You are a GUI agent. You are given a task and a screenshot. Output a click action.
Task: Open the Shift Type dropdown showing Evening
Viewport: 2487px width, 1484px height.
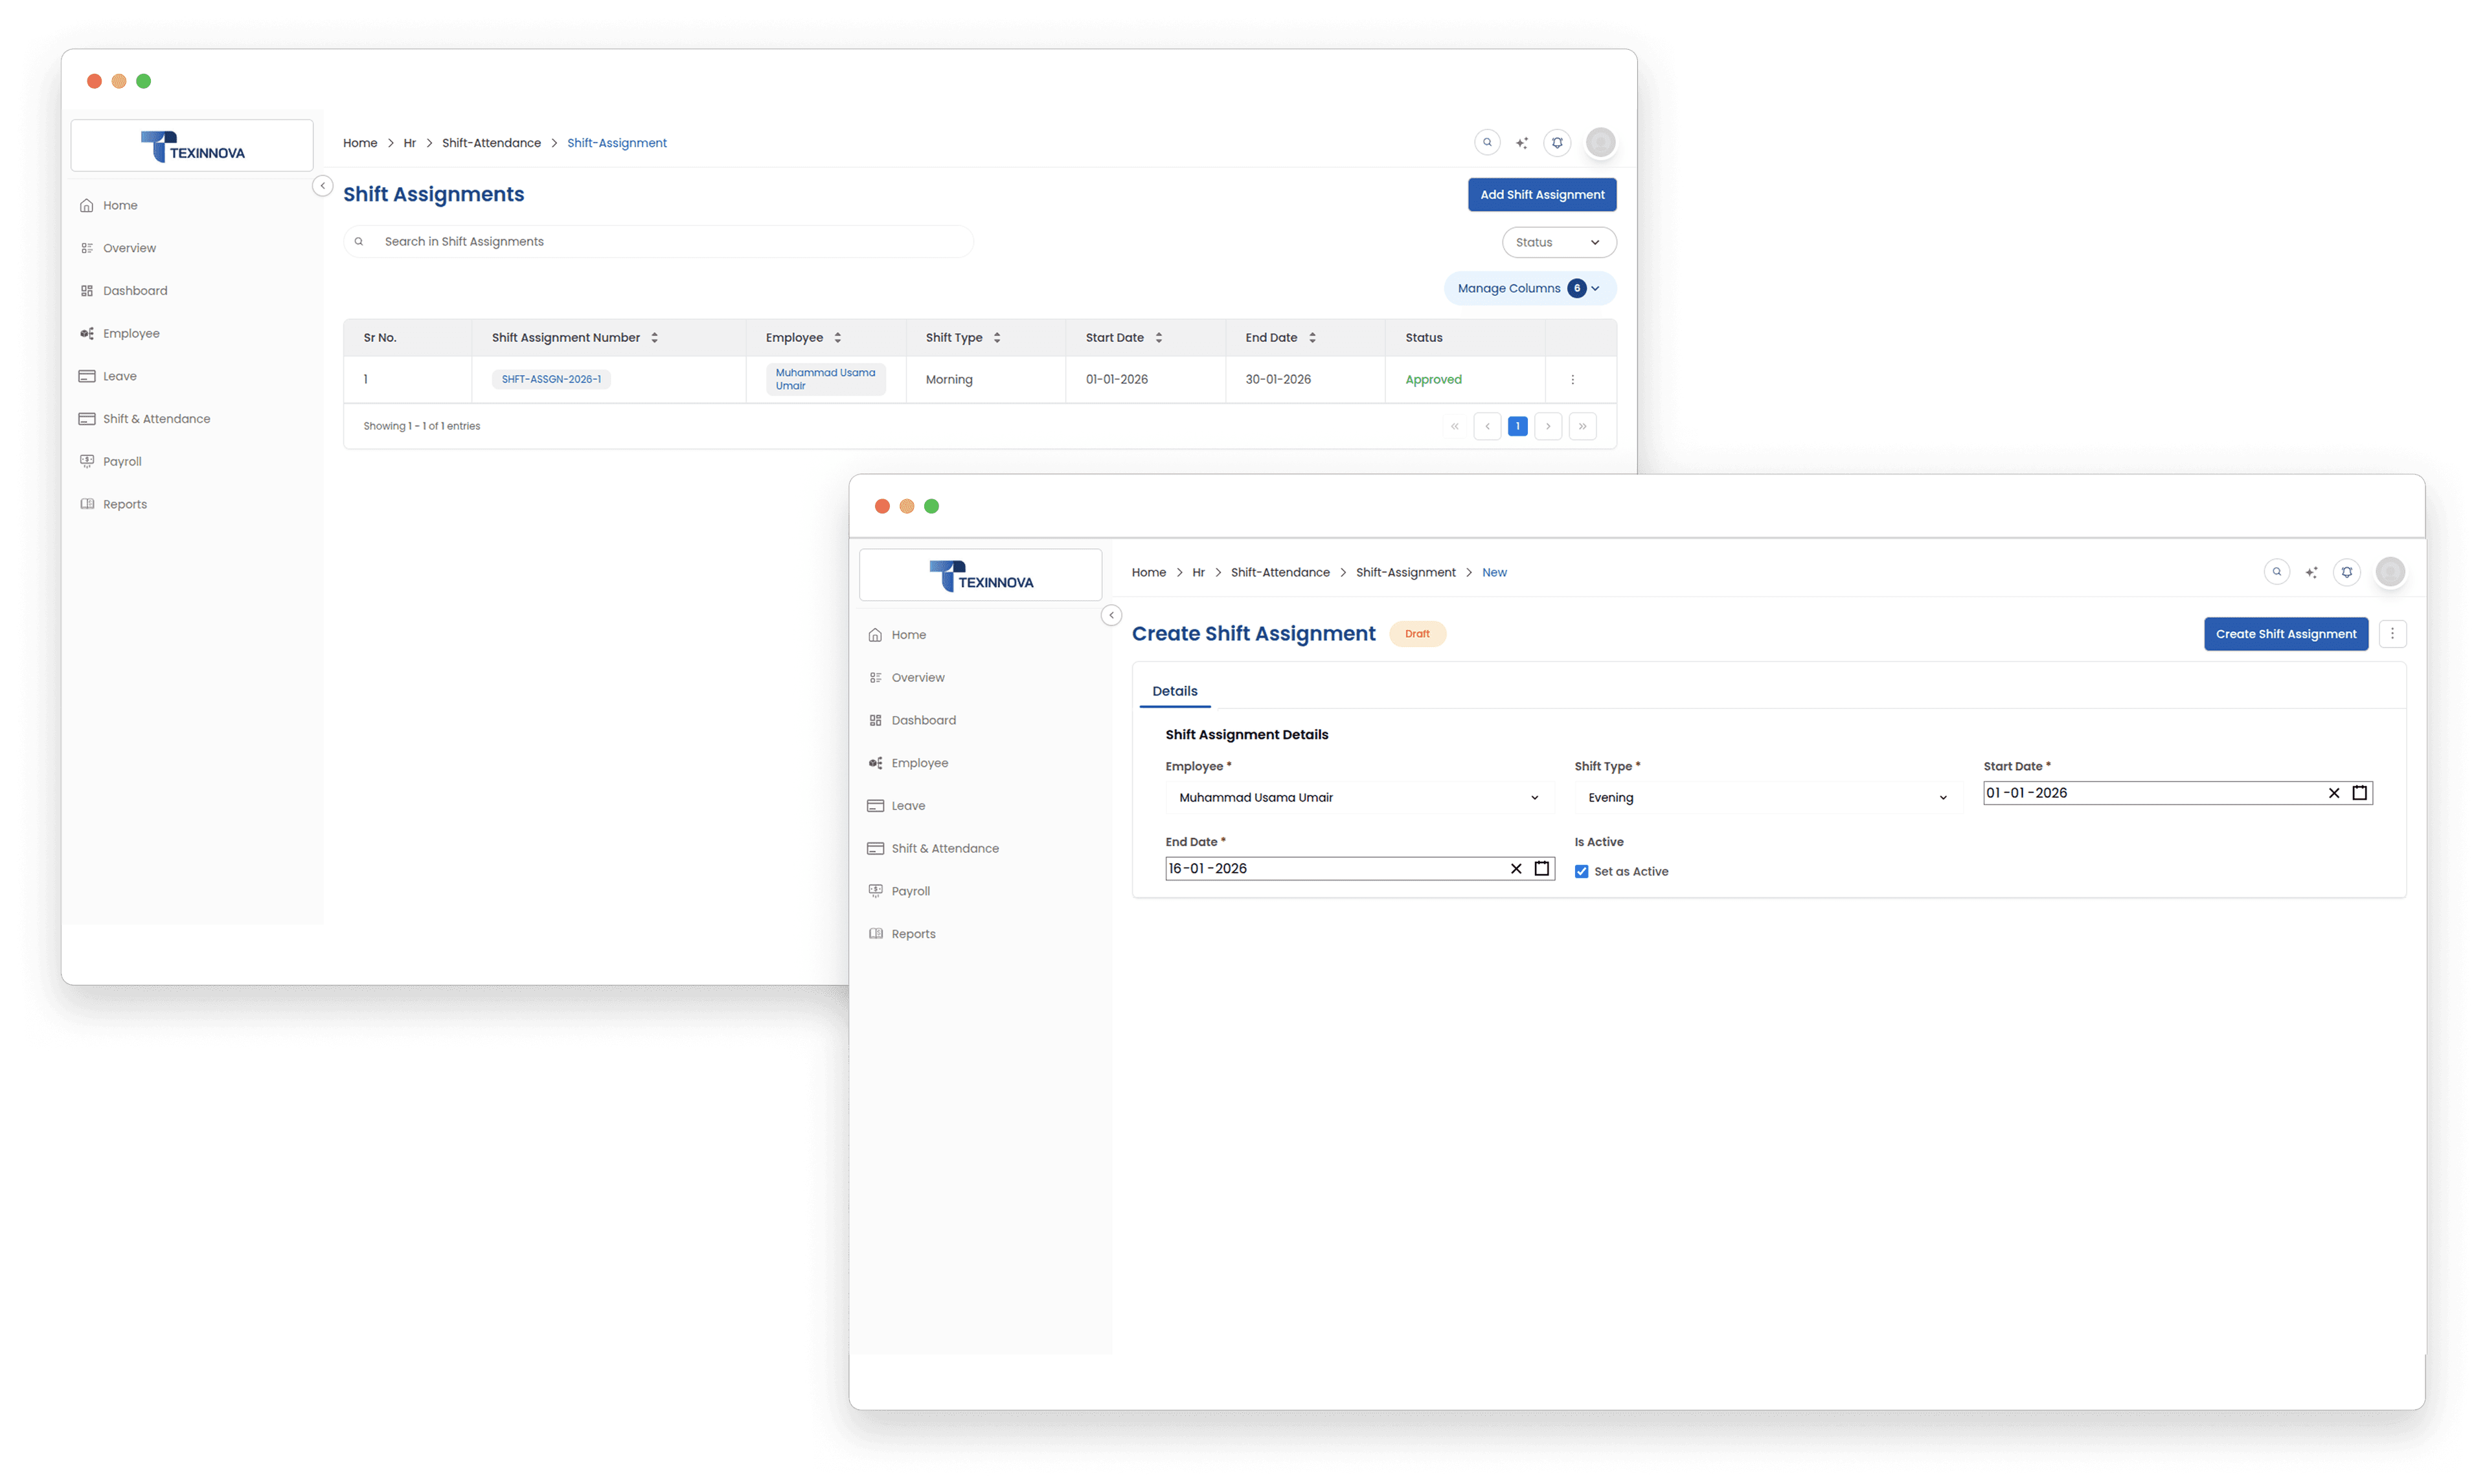click(x=1767, y=798)
